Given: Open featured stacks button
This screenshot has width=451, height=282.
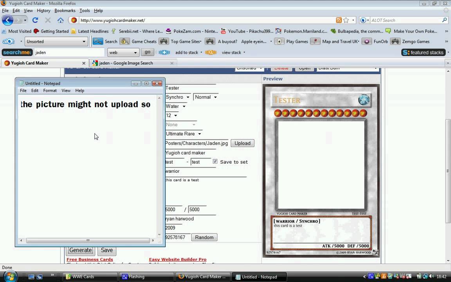Looking at the screenshot, I should click(423, 52).
